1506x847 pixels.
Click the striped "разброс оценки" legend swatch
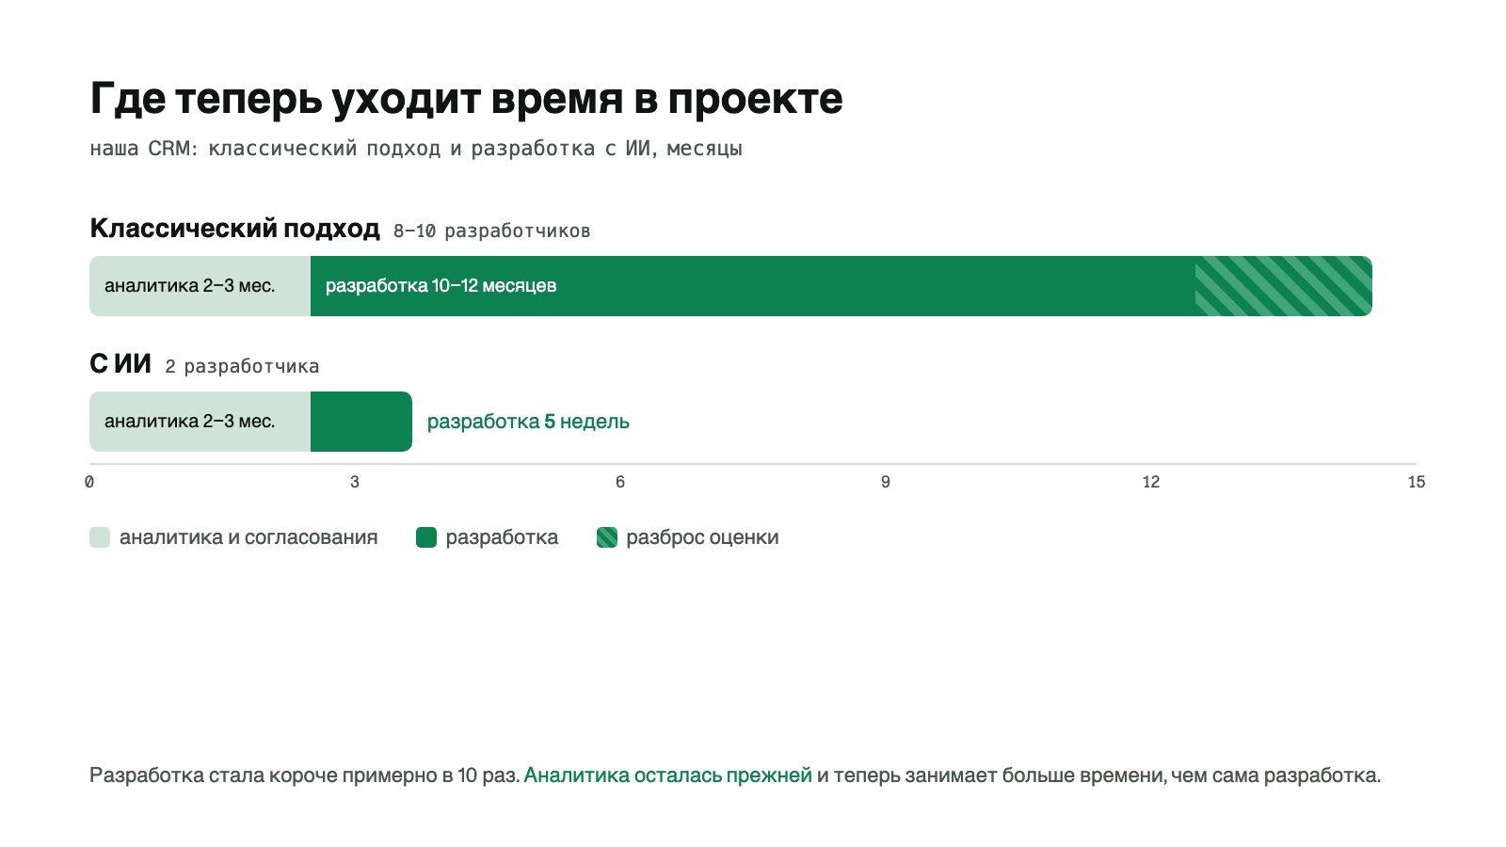(x=607, y=537)
